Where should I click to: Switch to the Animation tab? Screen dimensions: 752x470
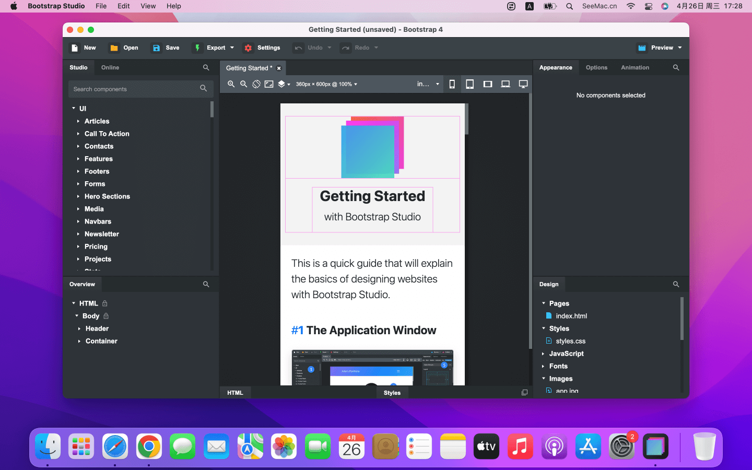tap(635, 67)
